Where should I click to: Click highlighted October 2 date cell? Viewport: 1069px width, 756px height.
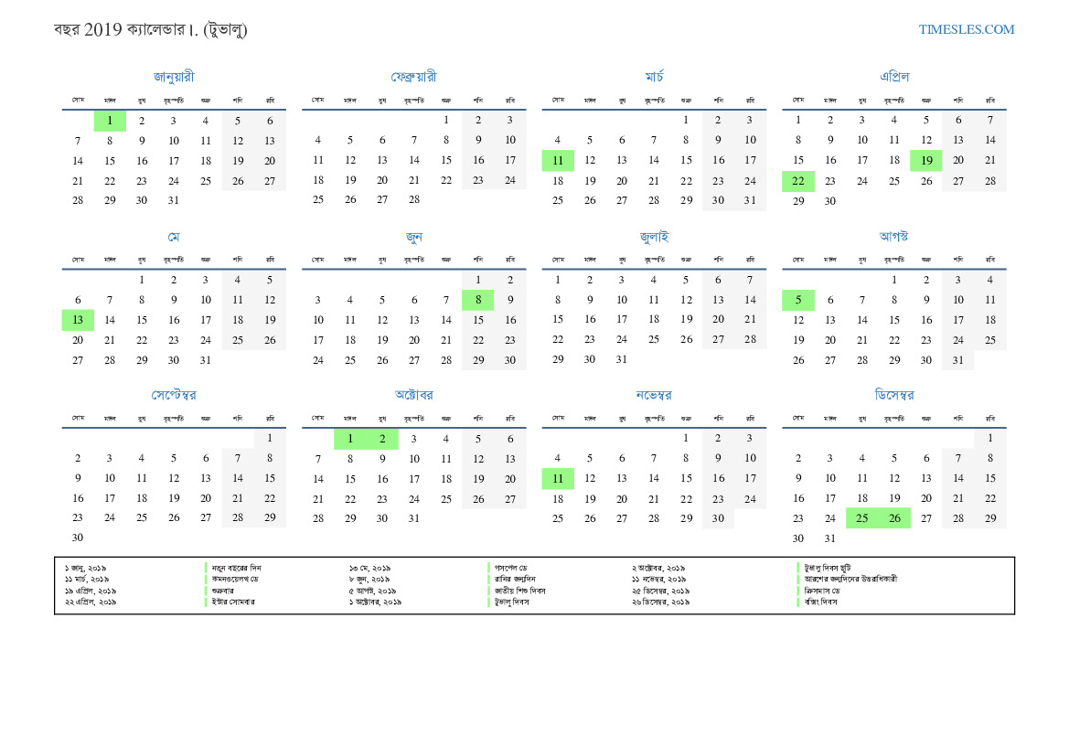pyautogui.click(x=382, y=439)
